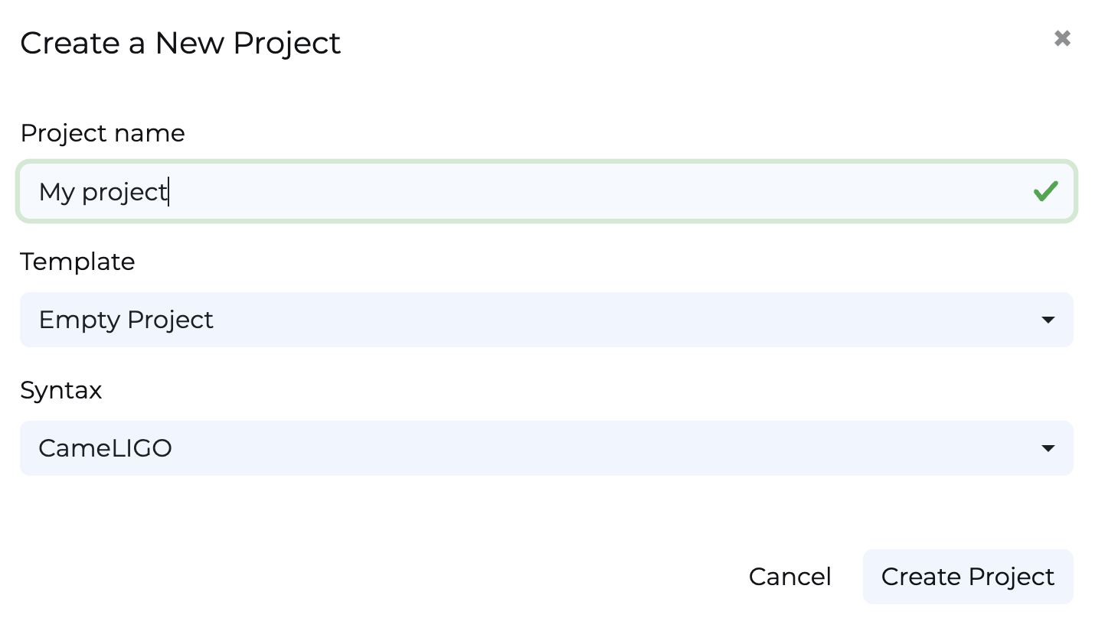Open the Template dropdown

pos(546,320)
